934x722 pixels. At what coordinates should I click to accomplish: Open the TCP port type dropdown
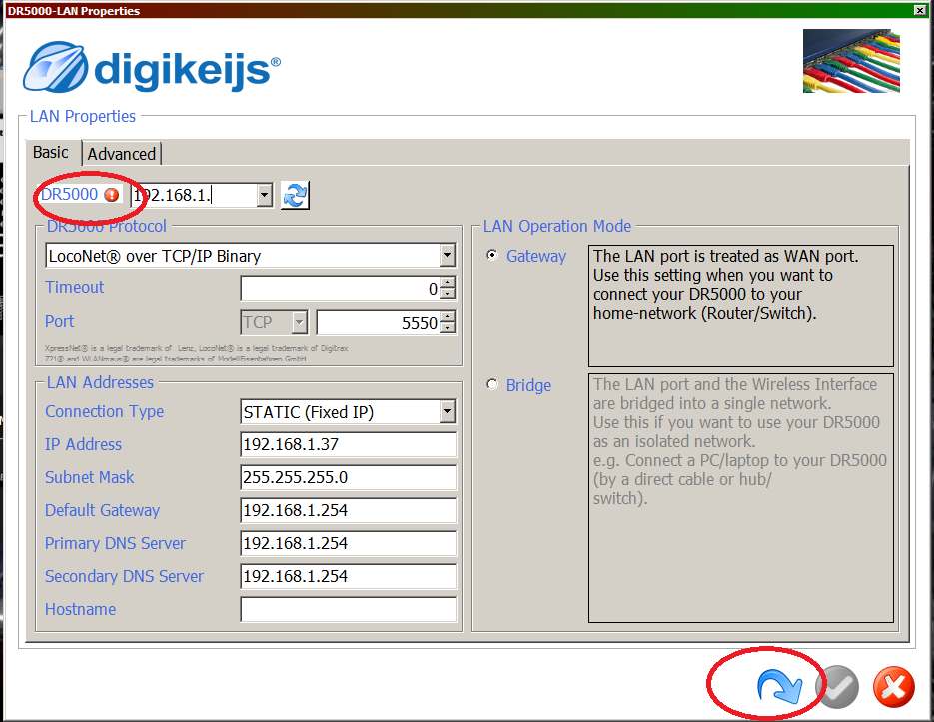(x=300, y=322)
